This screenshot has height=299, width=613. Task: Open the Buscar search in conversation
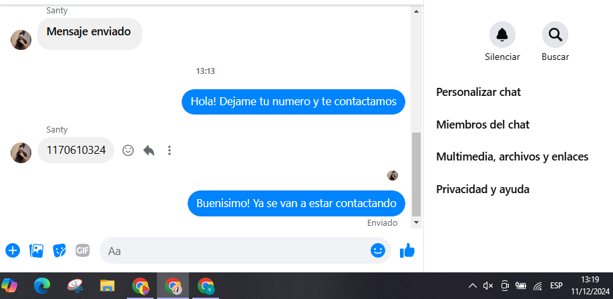click(555, 35)
